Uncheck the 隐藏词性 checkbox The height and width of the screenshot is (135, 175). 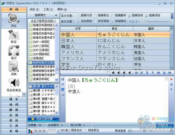pyautogui.click(x=147, y=16)
